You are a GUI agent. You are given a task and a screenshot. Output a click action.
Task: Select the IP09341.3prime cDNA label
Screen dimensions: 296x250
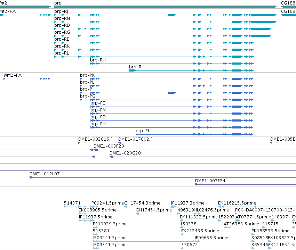[x=110, y=245]
